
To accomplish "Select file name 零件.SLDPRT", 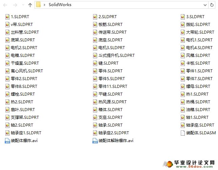I will coord(111,71).
